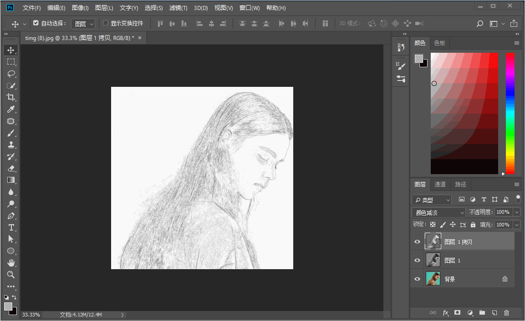
Task: Hide the 图层 1 拷贝 layer
Action: tap(417, 242)
